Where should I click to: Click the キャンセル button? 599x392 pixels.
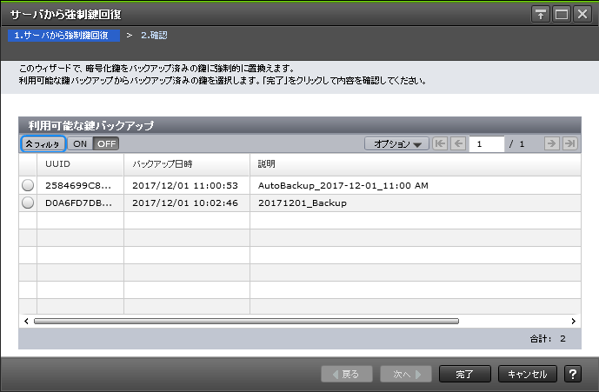(x=528, y=374)
